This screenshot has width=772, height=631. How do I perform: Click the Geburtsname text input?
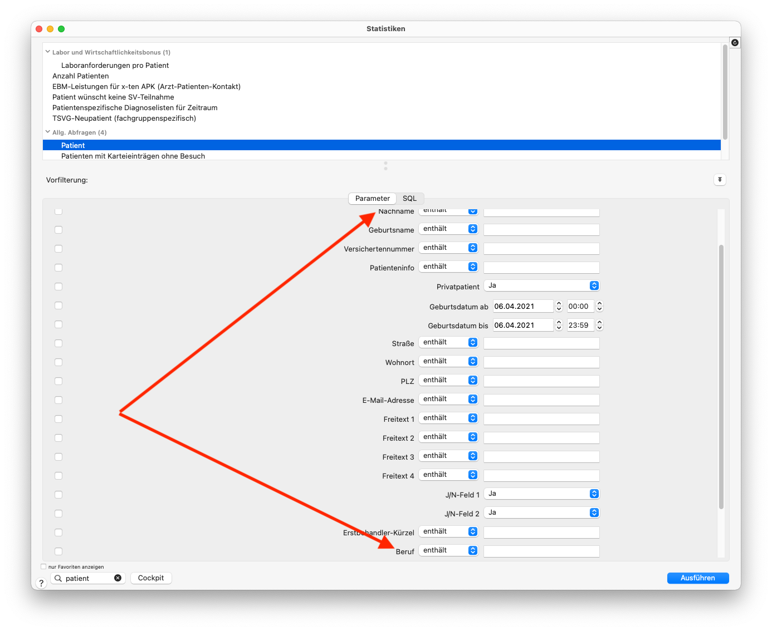point(541,230)
